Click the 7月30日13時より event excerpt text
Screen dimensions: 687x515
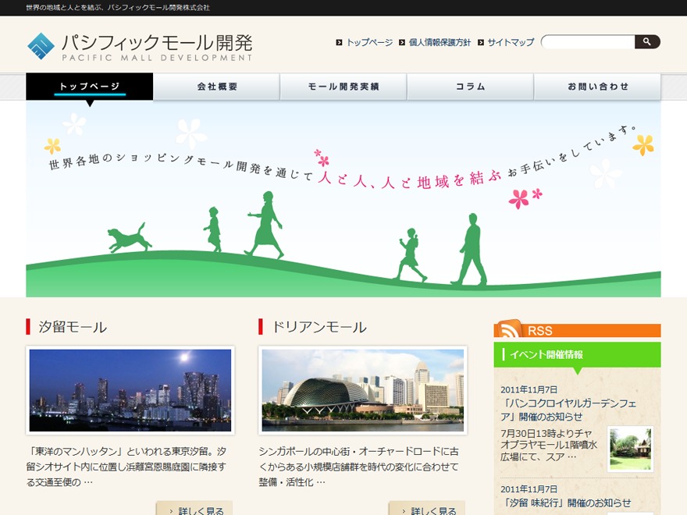(x=549, y=445)
